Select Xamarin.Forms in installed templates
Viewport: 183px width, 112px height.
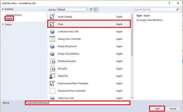pos(14,15)
